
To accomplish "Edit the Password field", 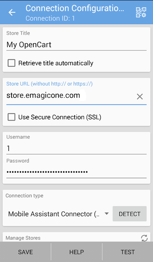I will click(76, 172).
